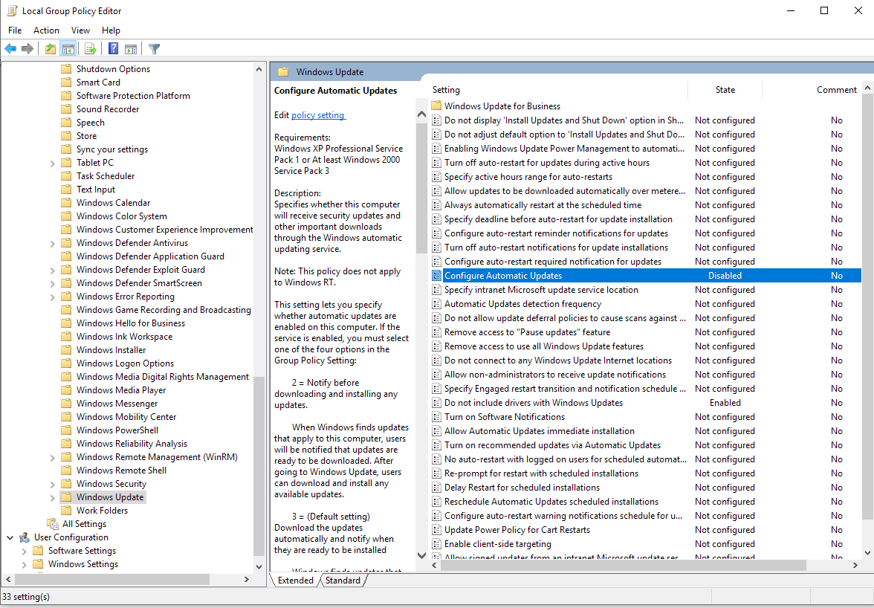
Task: Open the File menu
Action: click(x=15, y=30)
